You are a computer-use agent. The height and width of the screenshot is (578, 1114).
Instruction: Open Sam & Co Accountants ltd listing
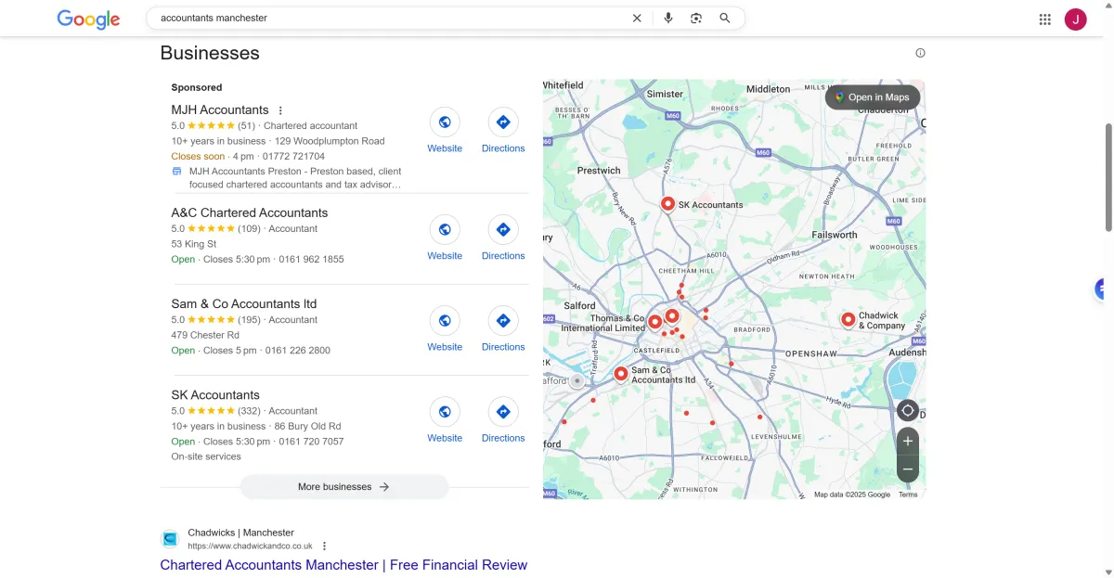[x=244, y=303]
